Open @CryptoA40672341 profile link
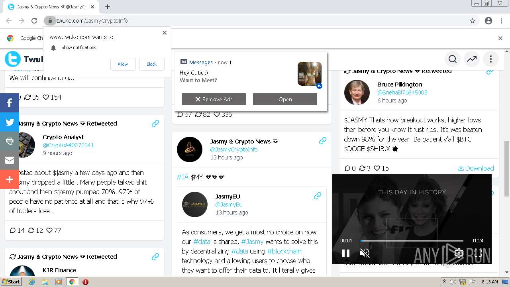 tap(68, 145)
